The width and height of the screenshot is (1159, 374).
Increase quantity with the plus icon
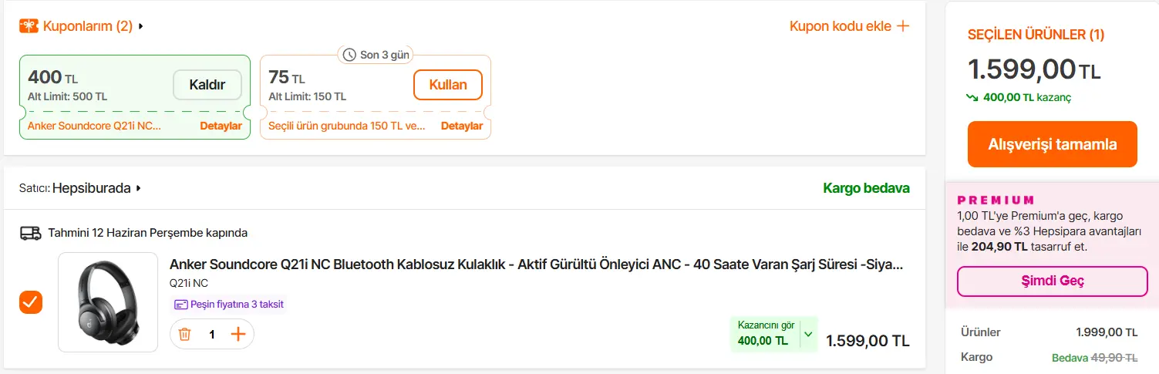238,334
